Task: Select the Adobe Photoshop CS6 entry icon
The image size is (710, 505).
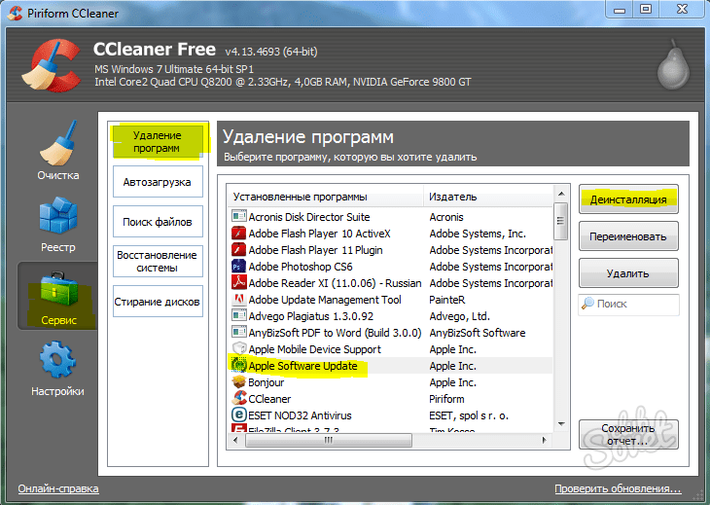Action: click(238, 267)
